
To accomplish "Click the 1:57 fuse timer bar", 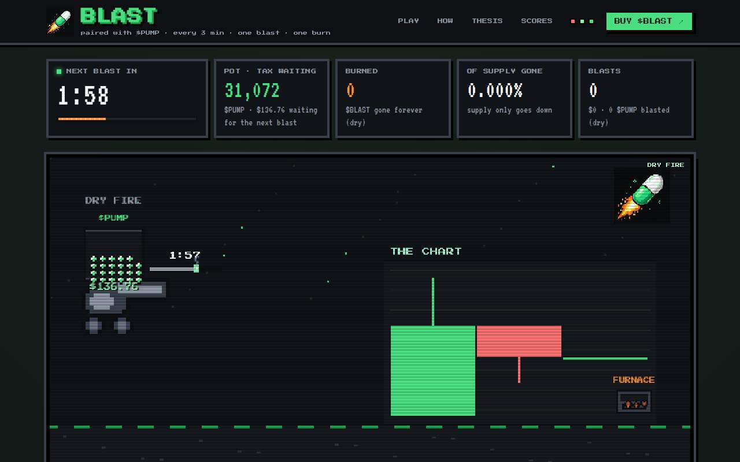I will (174, 269).
